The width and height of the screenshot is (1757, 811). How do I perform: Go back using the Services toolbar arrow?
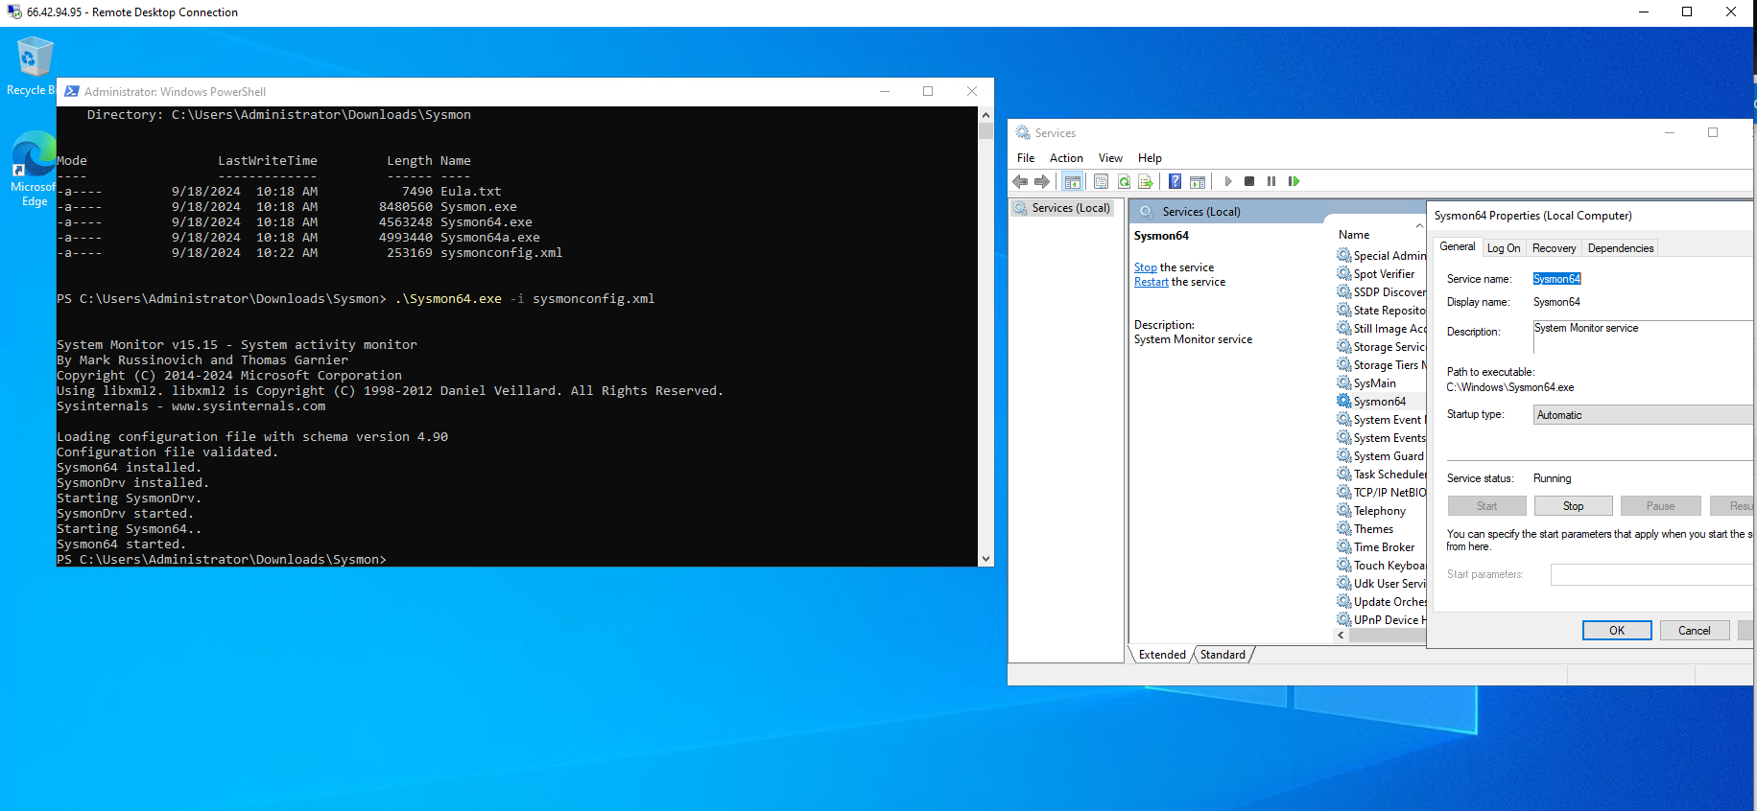tap(1020, 181)
